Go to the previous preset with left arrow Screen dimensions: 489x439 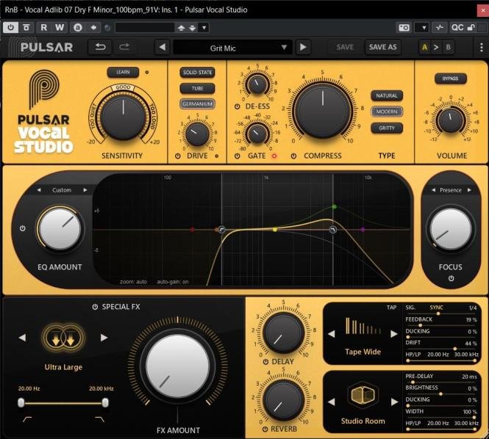tap(163, 47)
